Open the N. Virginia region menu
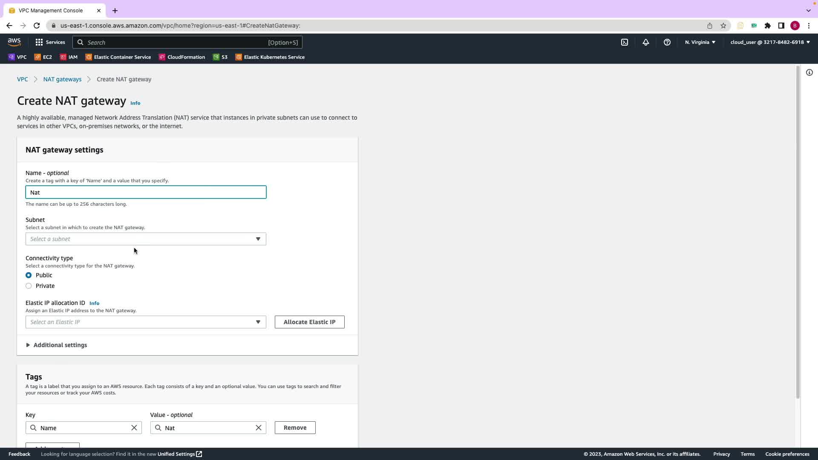 coord(700,42)
